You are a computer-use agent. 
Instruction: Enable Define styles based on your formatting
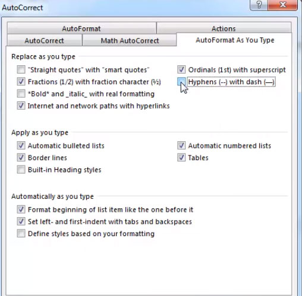[x=21, y=234]
